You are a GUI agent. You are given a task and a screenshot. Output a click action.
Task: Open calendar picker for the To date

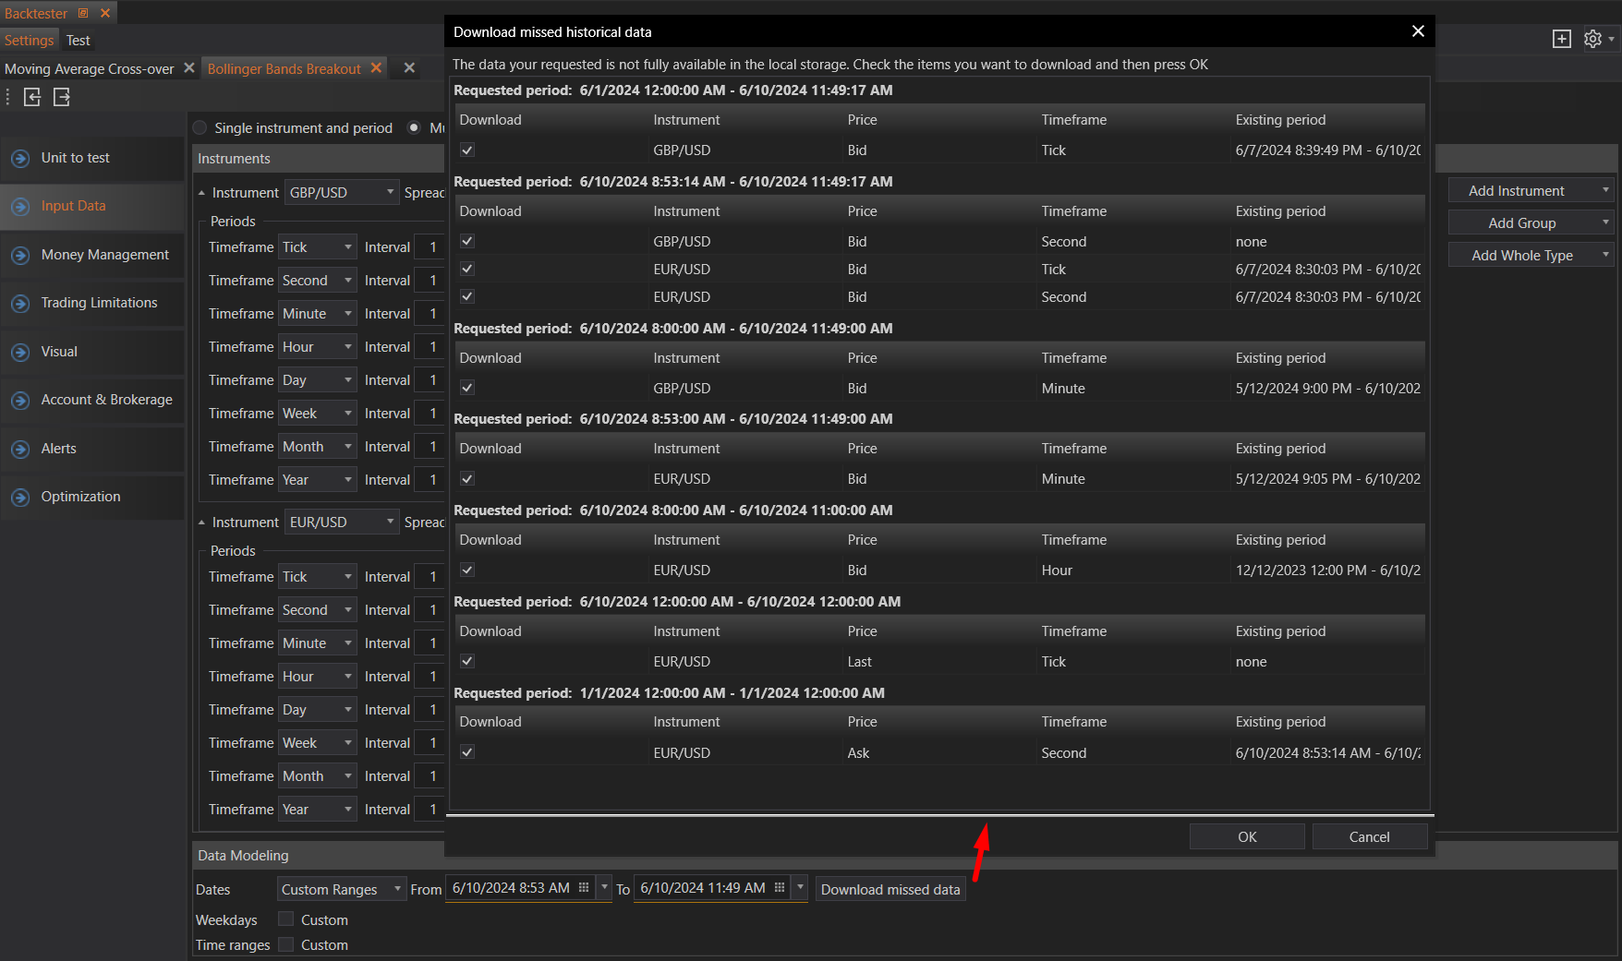[780, 888]
